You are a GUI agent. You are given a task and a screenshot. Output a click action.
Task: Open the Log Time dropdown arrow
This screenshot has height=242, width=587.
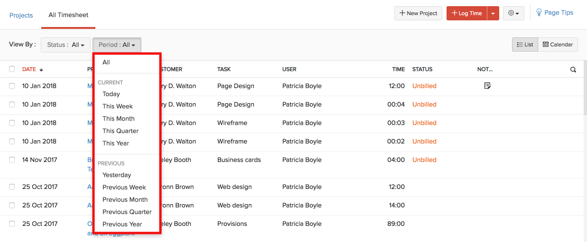pos(493,13)
